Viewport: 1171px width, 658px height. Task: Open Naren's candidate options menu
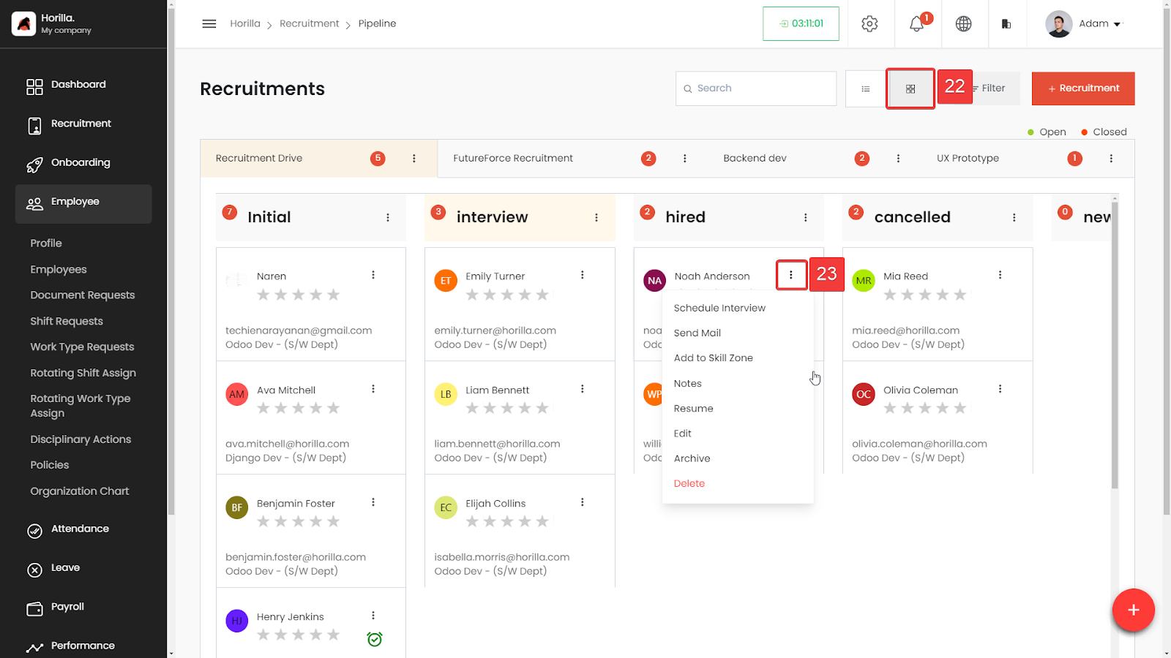click(373, 276)
